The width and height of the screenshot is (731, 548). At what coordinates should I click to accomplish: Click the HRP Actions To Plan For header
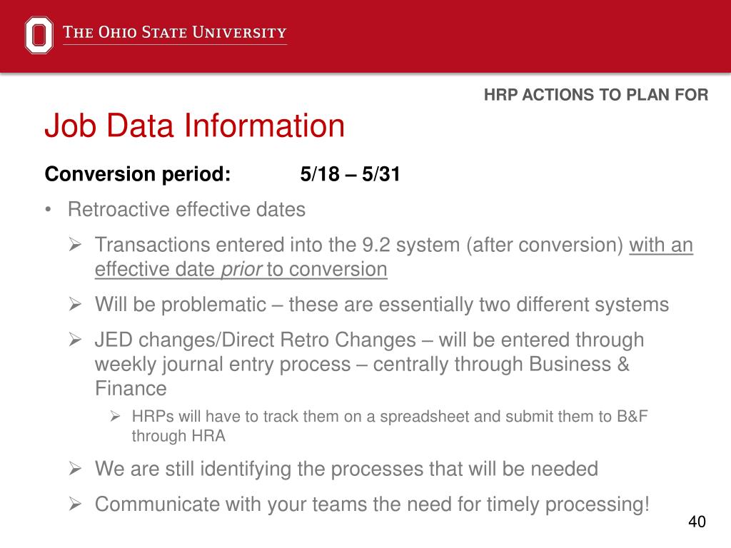click(596, 95)
